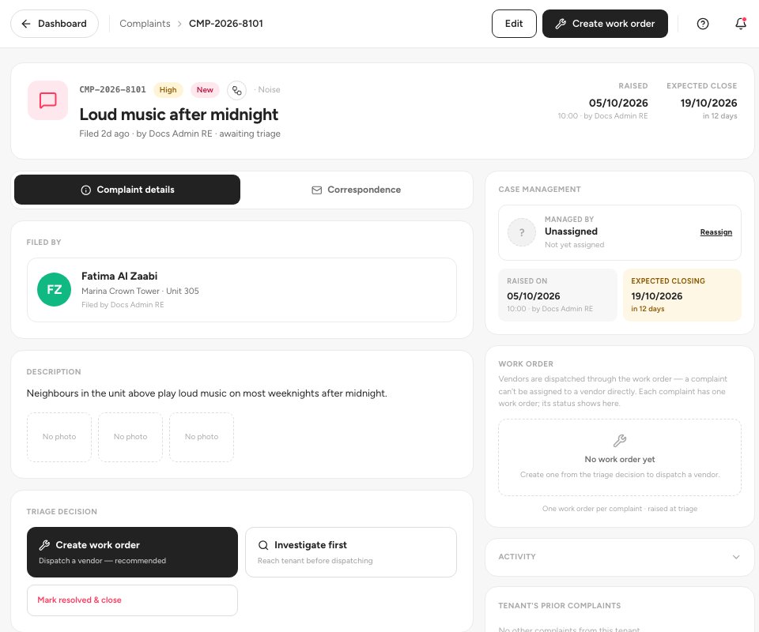Click the Tenant's Prior Complaints heading
This screenshot has width=759, height=632.
(x=560, y=606)
